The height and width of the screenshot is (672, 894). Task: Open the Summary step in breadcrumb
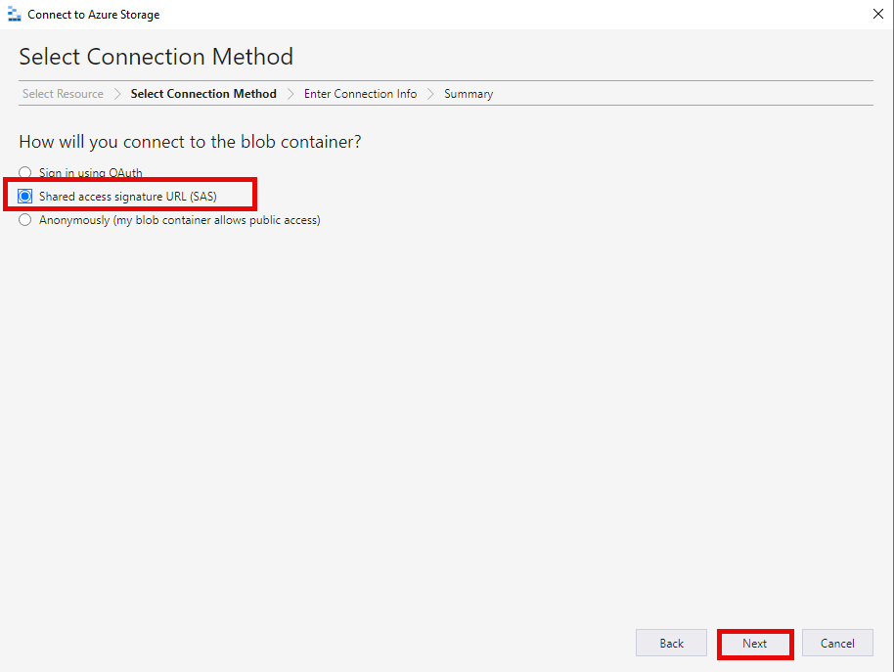[x=469, y=94]
